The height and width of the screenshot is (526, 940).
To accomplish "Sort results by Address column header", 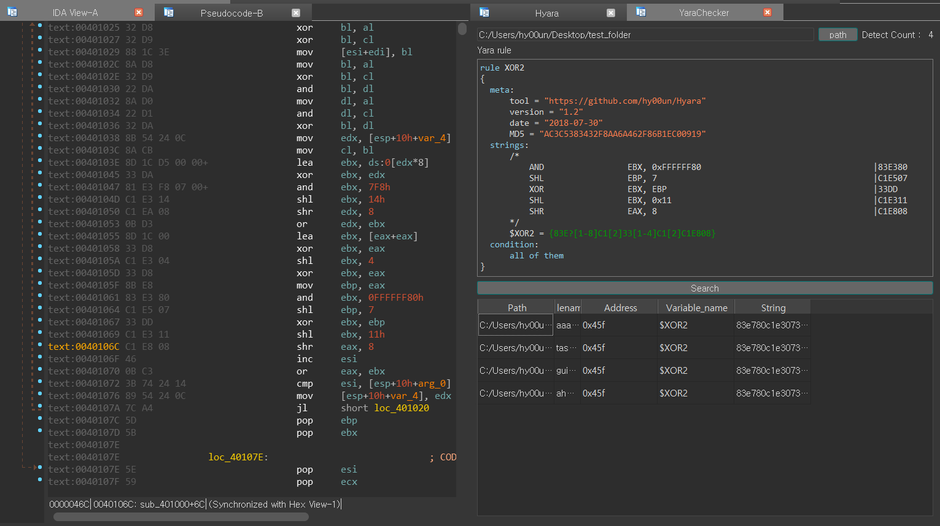I will click(620, 307).
